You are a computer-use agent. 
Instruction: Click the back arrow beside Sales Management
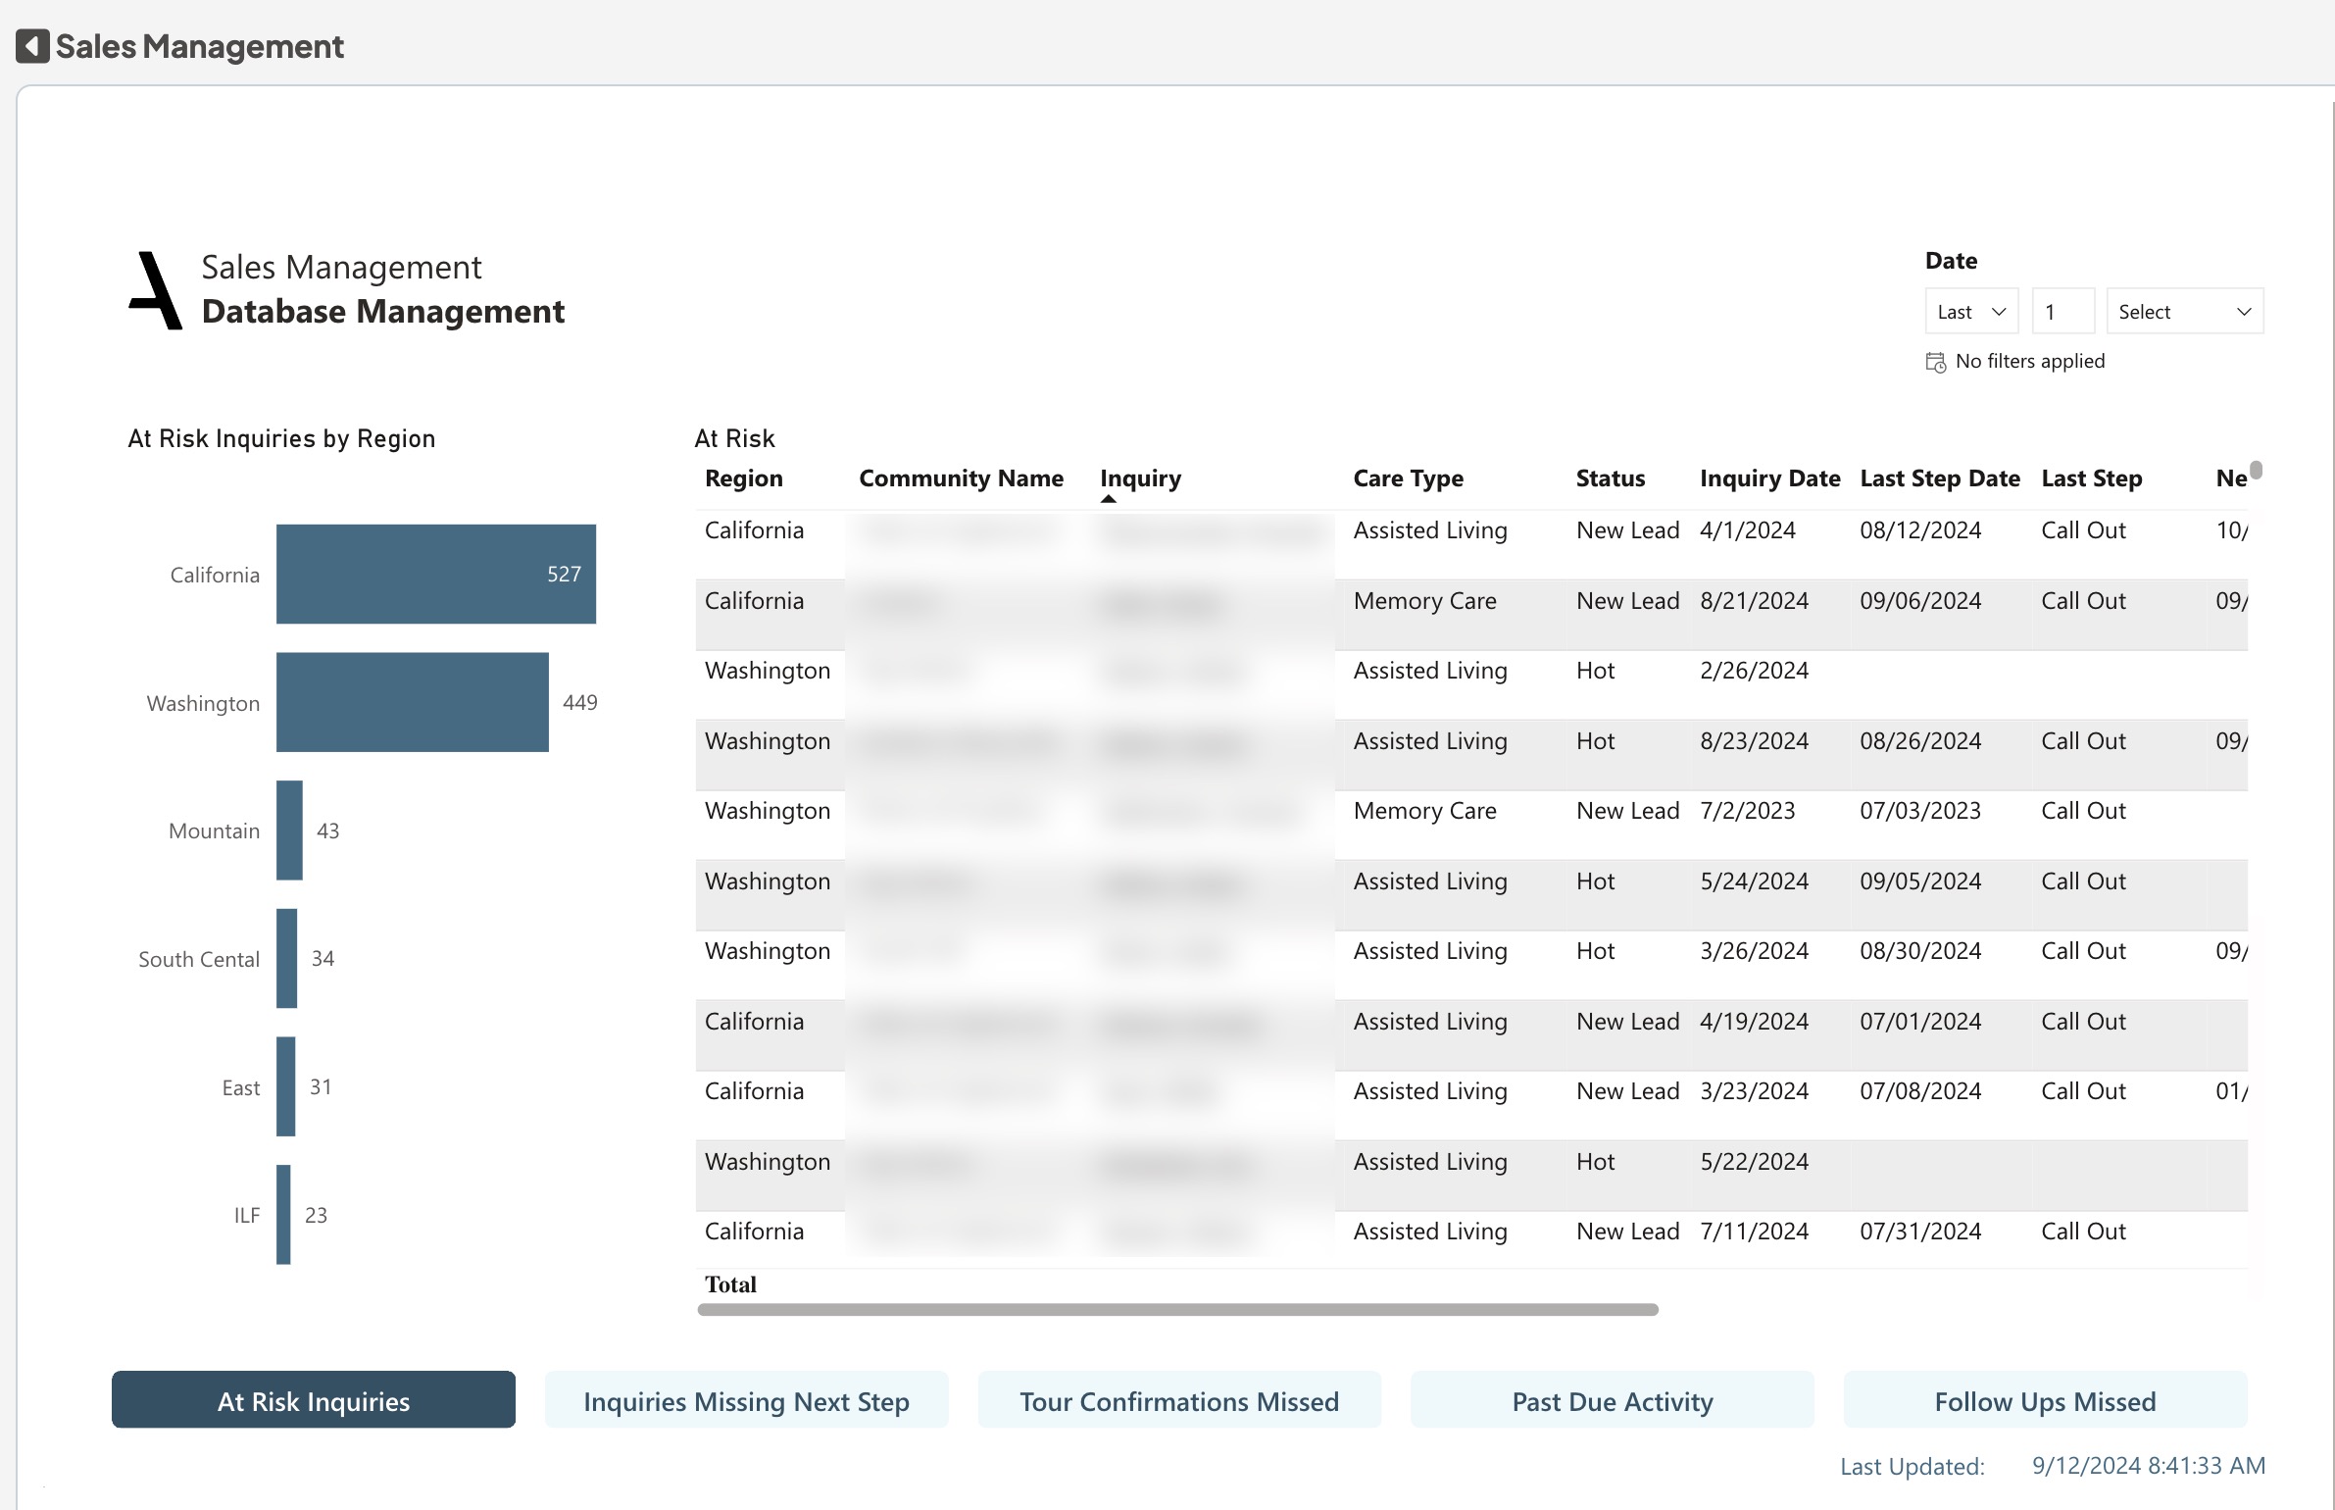click(x=32, y=46)
